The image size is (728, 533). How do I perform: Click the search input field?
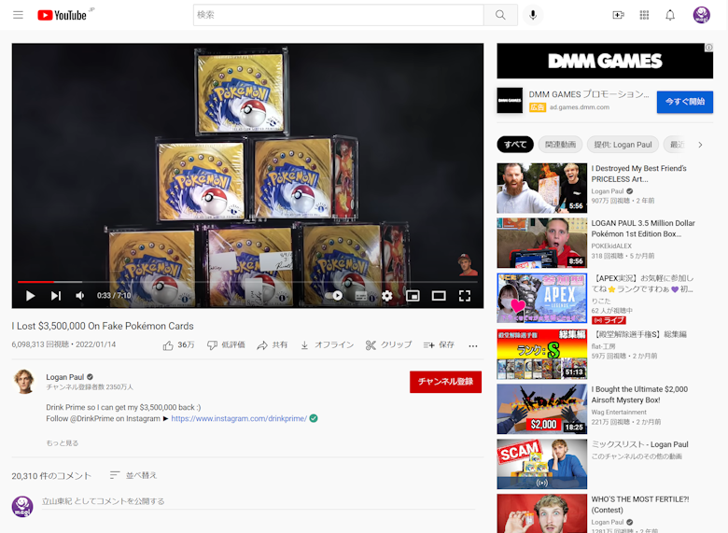338,15
